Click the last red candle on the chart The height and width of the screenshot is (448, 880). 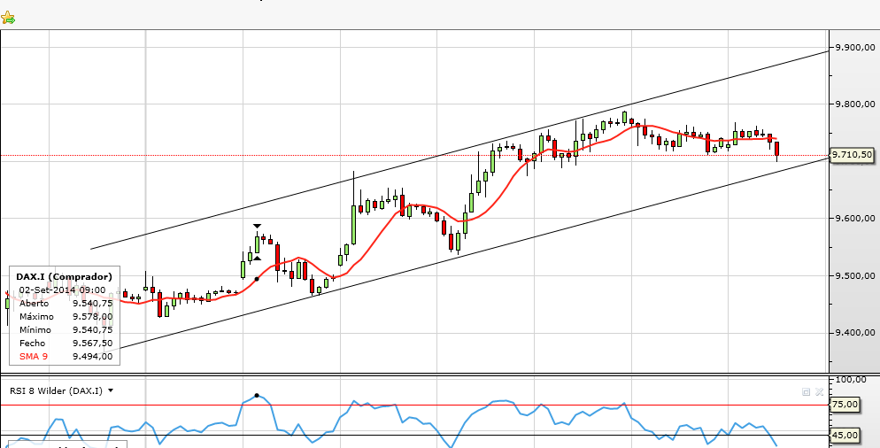[x=777, y=148]
